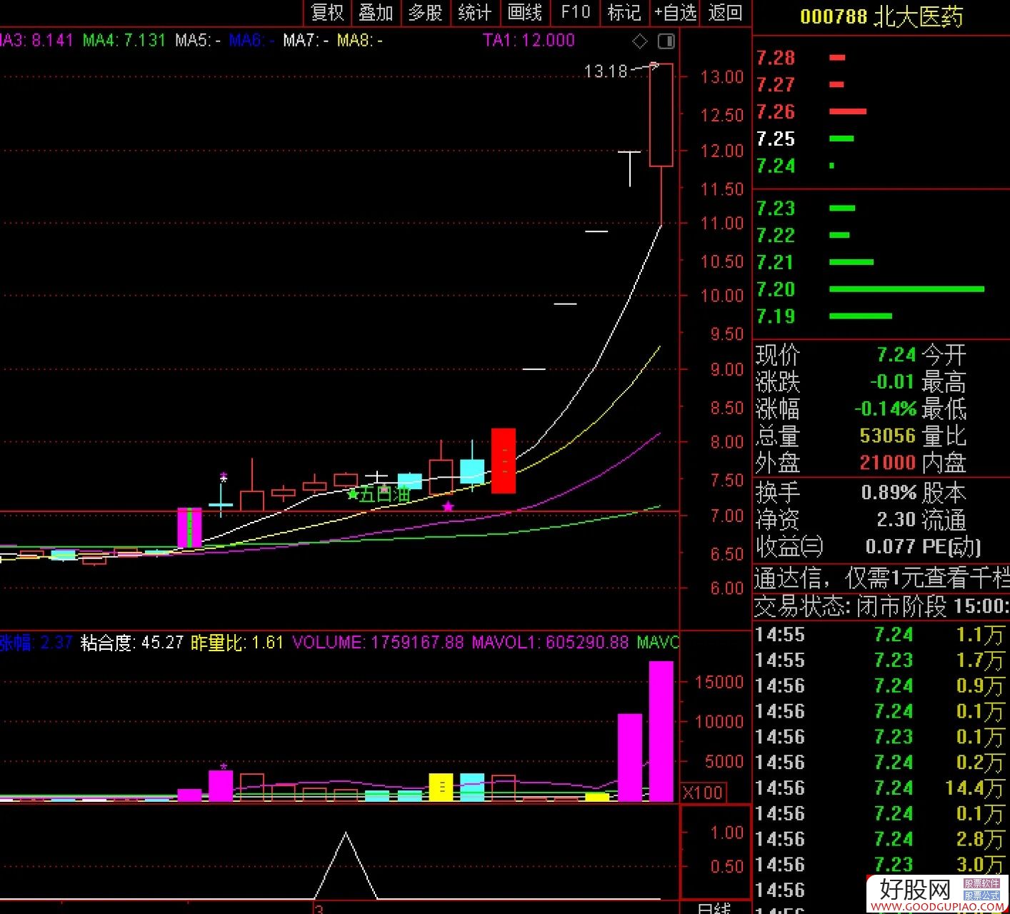Click the sell price 7.26 row

click(881, 112)
